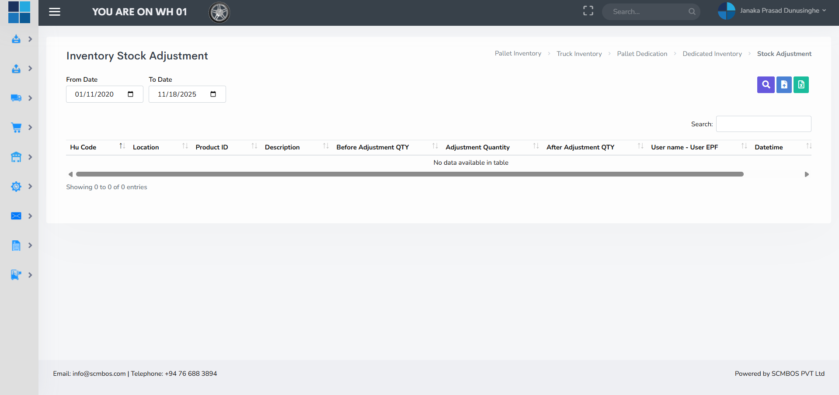The height and width of the screenshot is (395, 839).
Task: Click the blue file upload button
Action: tap(784, 85)
